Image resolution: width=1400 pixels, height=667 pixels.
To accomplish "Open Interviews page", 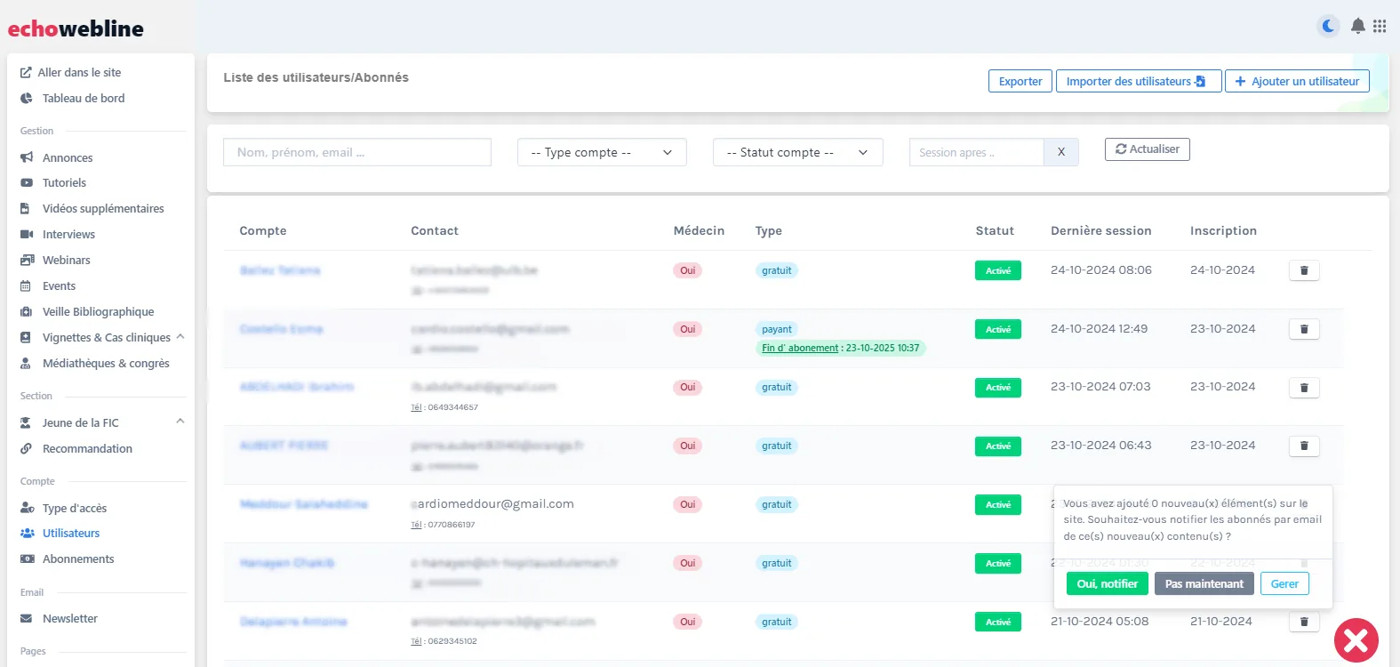I will click(68, 234).
